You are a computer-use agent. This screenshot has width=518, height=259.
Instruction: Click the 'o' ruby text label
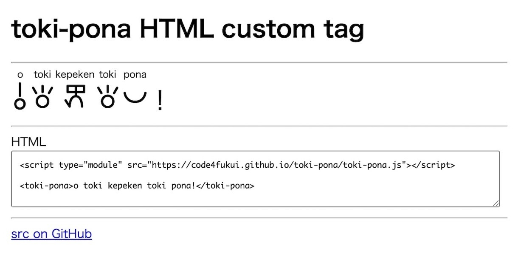[x=20, y=75]
